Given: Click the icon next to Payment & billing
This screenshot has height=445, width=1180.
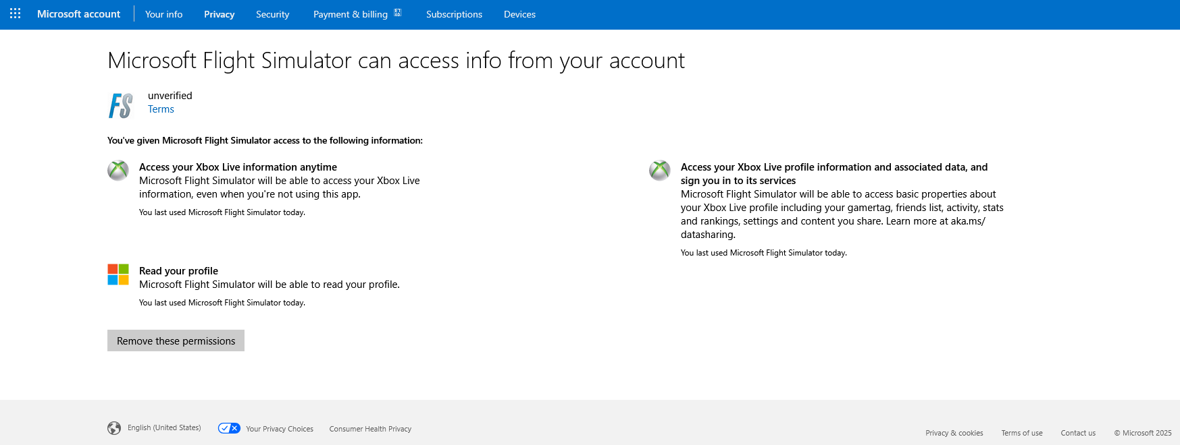Looking at the screenshot, I should (398, 13).
